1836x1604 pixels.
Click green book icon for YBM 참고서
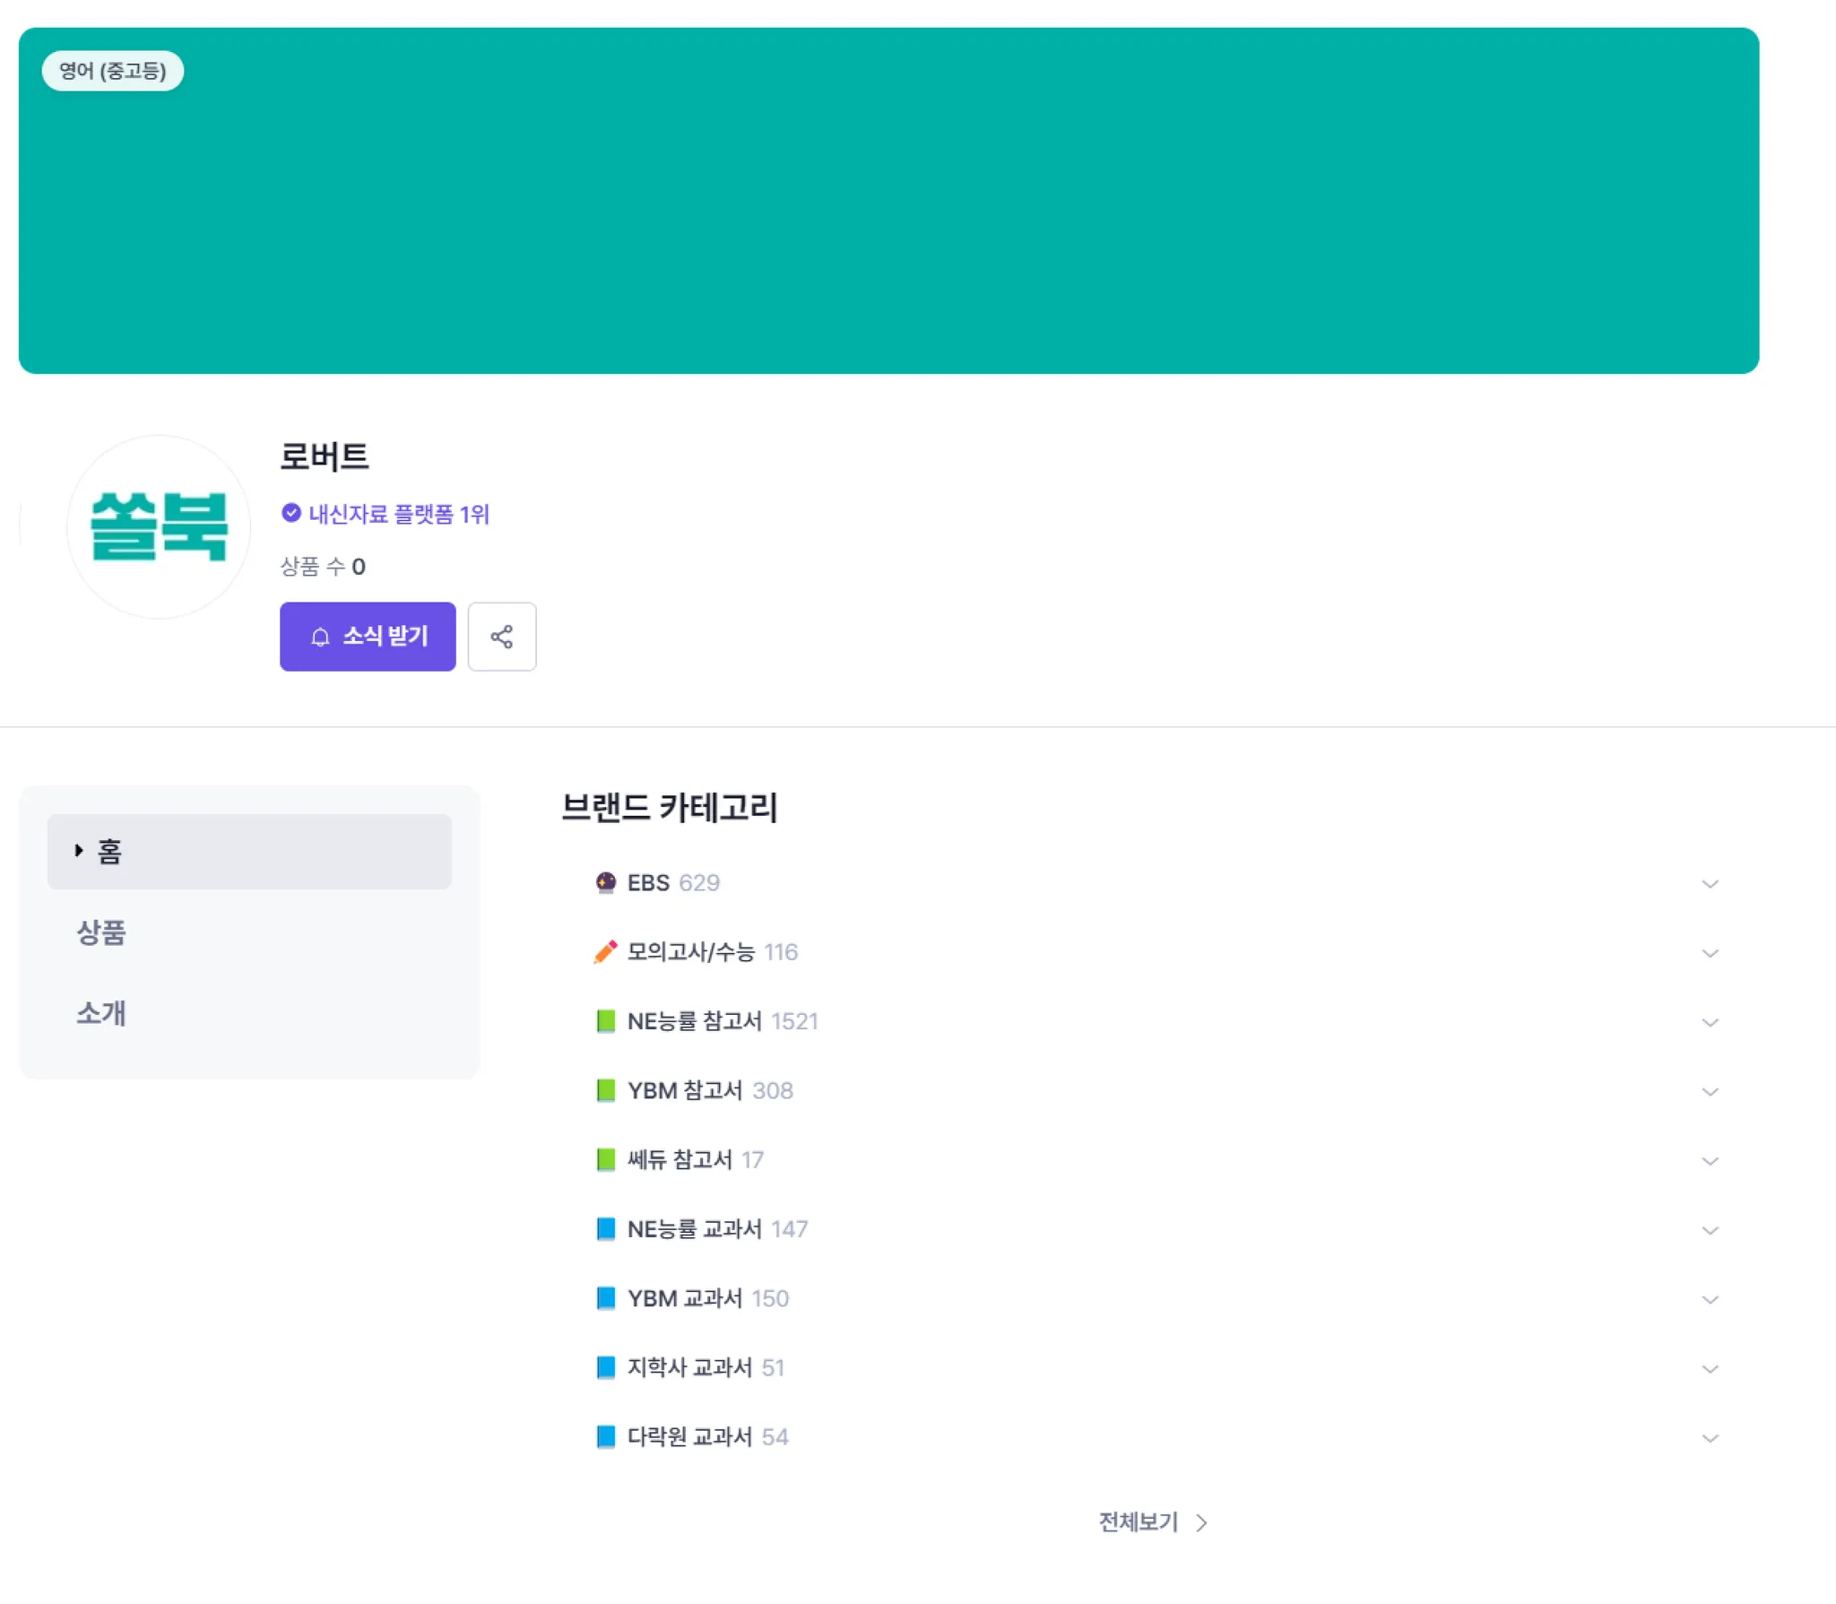pos(605,1090)
